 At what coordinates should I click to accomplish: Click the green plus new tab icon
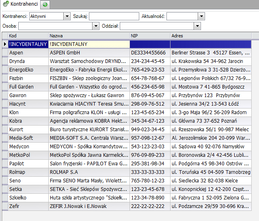click(45, 4)
